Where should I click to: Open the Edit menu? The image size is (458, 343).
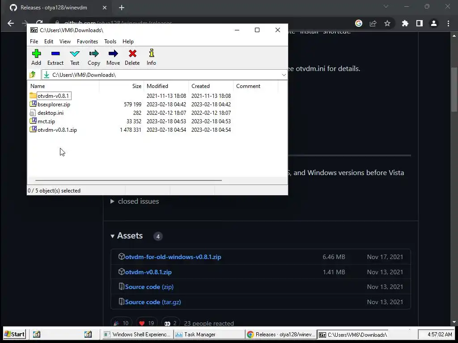[x=48, y=42]
